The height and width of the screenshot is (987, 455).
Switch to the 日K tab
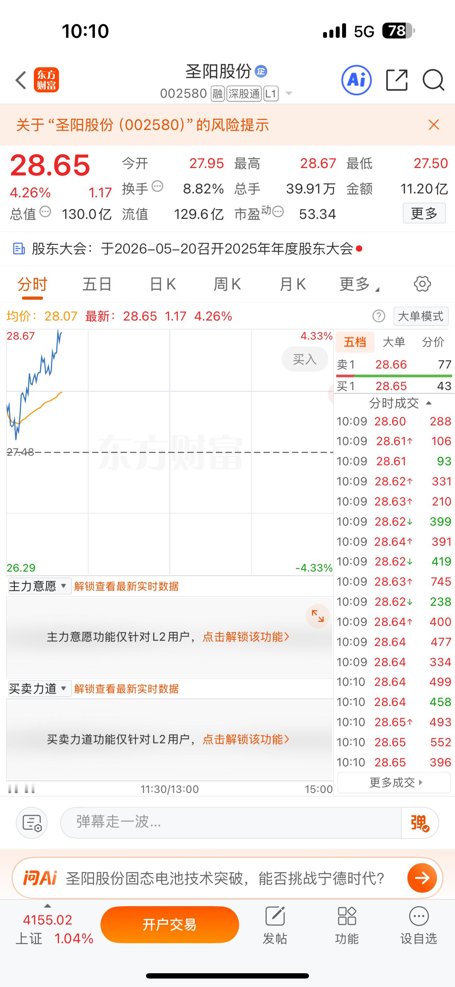tap(163, 284)
